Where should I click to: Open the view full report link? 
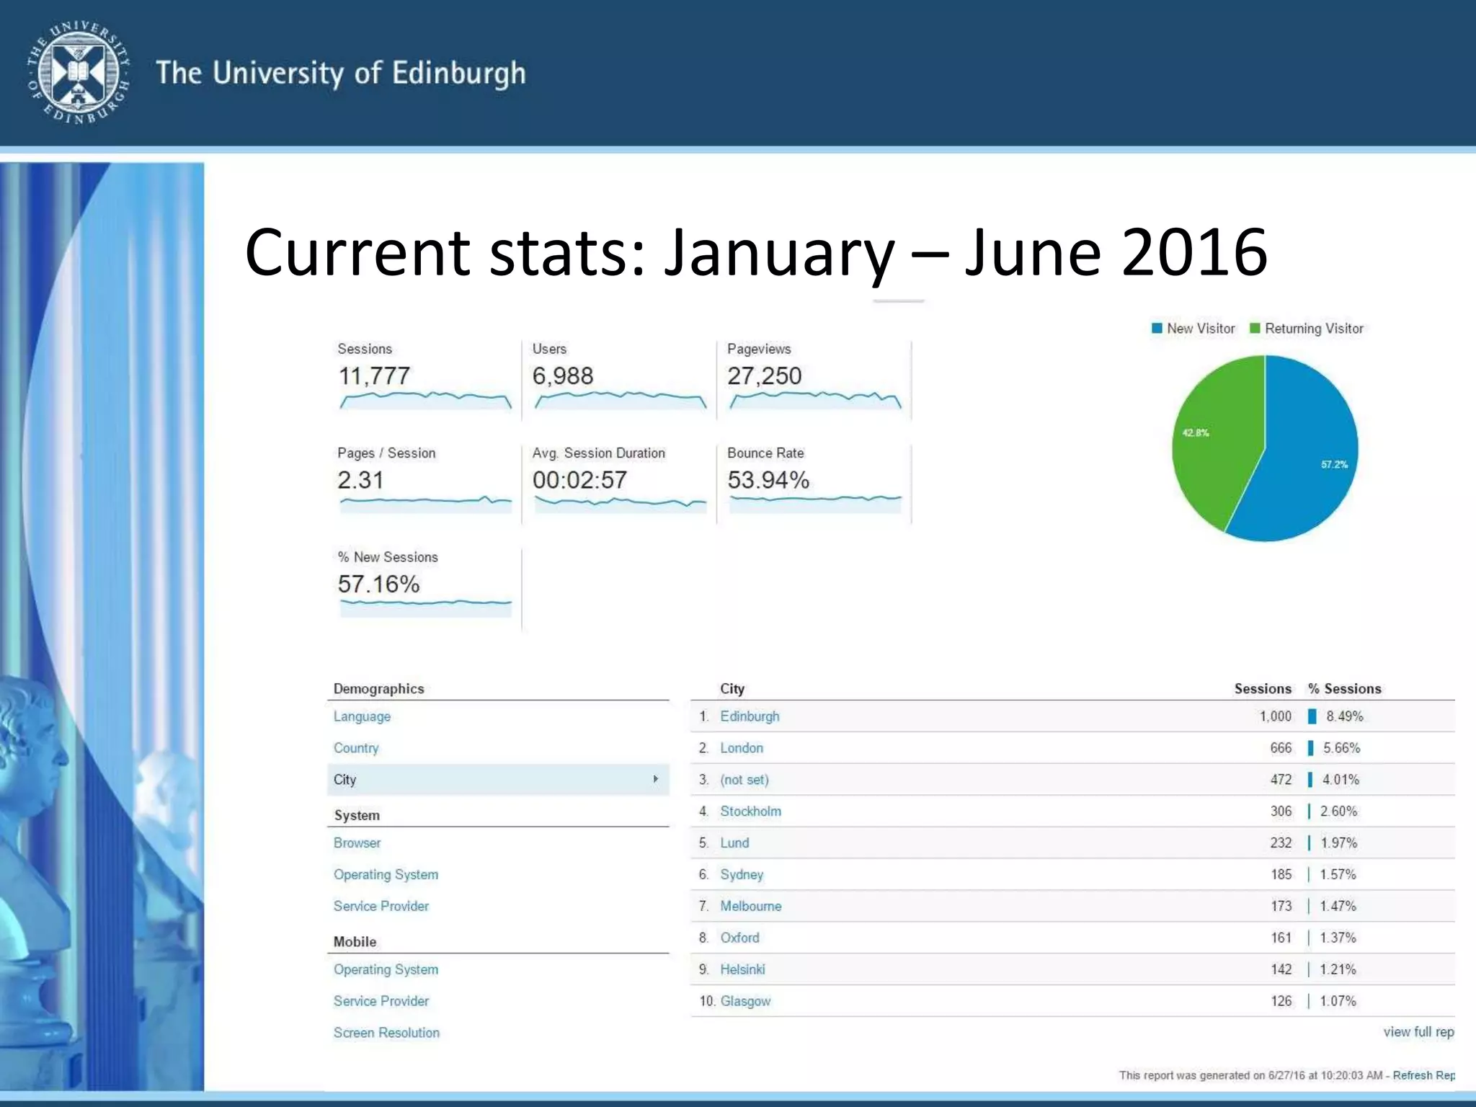[1418, 1032]
